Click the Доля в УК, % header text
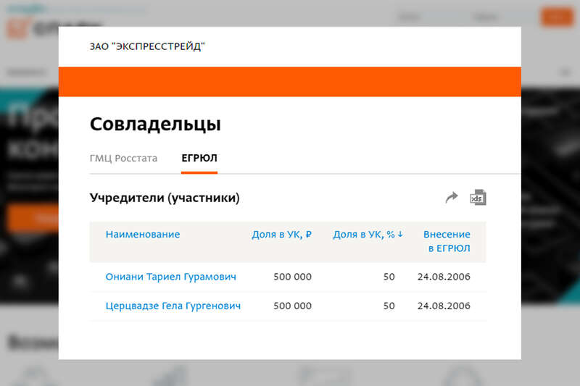 point(363,235)
